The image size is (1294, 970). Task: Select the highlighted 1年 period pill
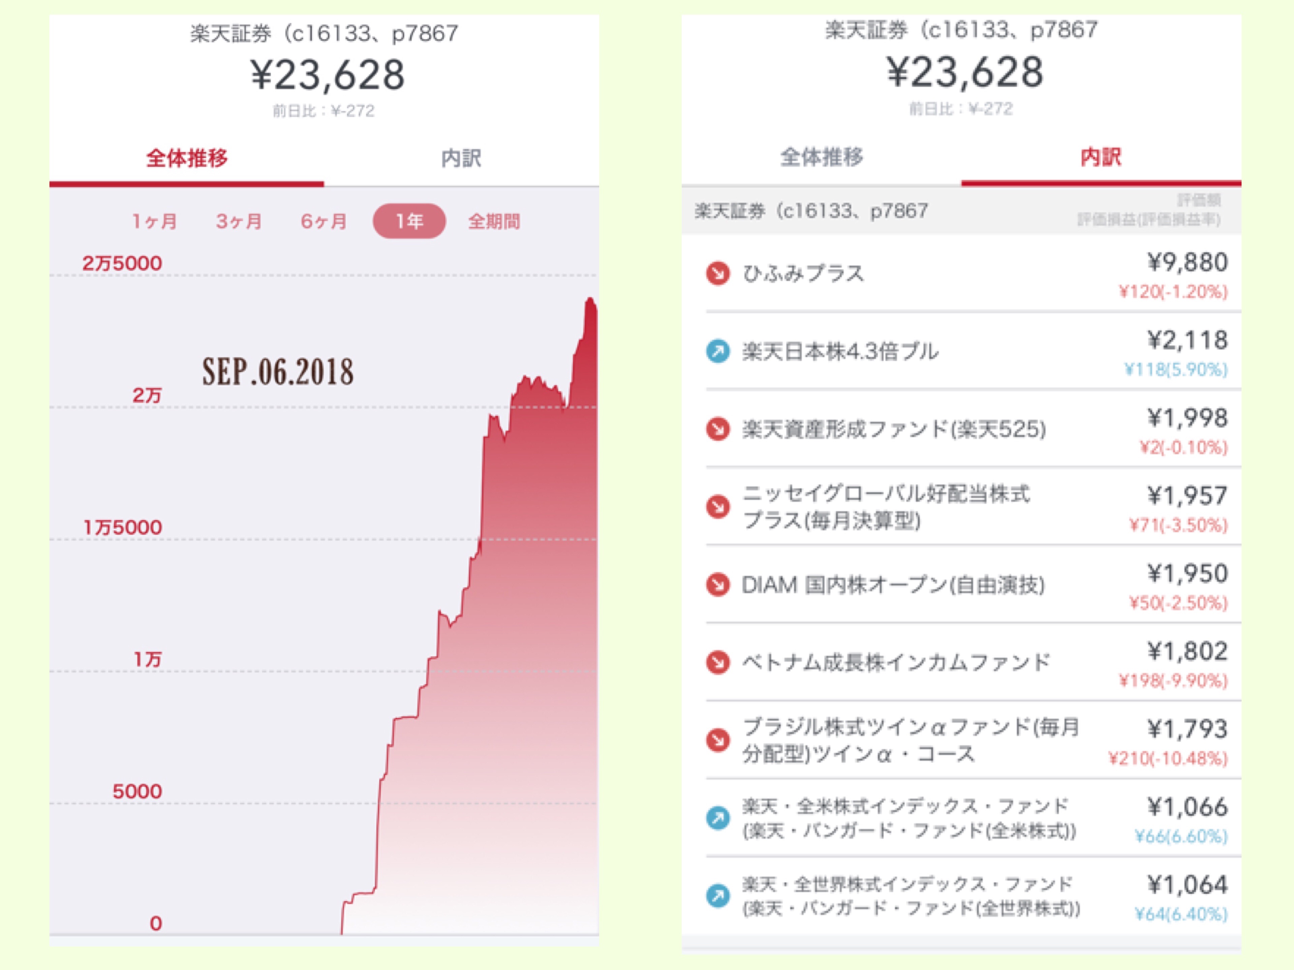[x=409, y=221]
